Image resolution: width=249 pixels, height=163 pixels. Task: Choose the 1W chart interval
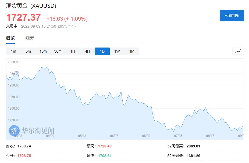coord(117,51)
